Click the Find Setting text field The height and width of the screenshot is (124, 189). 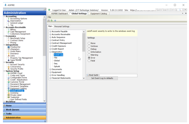pyautogui.click(x=118, y=75)
